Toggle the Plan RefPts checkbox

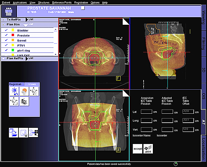point(3,58)
